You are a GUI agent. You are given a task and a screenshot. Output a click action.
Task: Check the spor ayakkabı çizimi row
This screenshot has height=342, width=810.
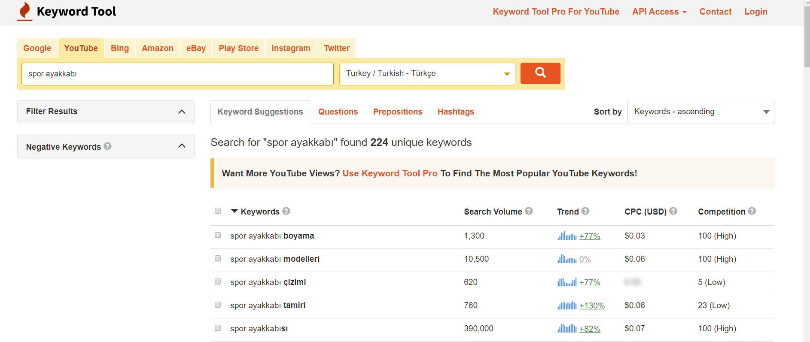pyautogui.click(x=218, y=281)
